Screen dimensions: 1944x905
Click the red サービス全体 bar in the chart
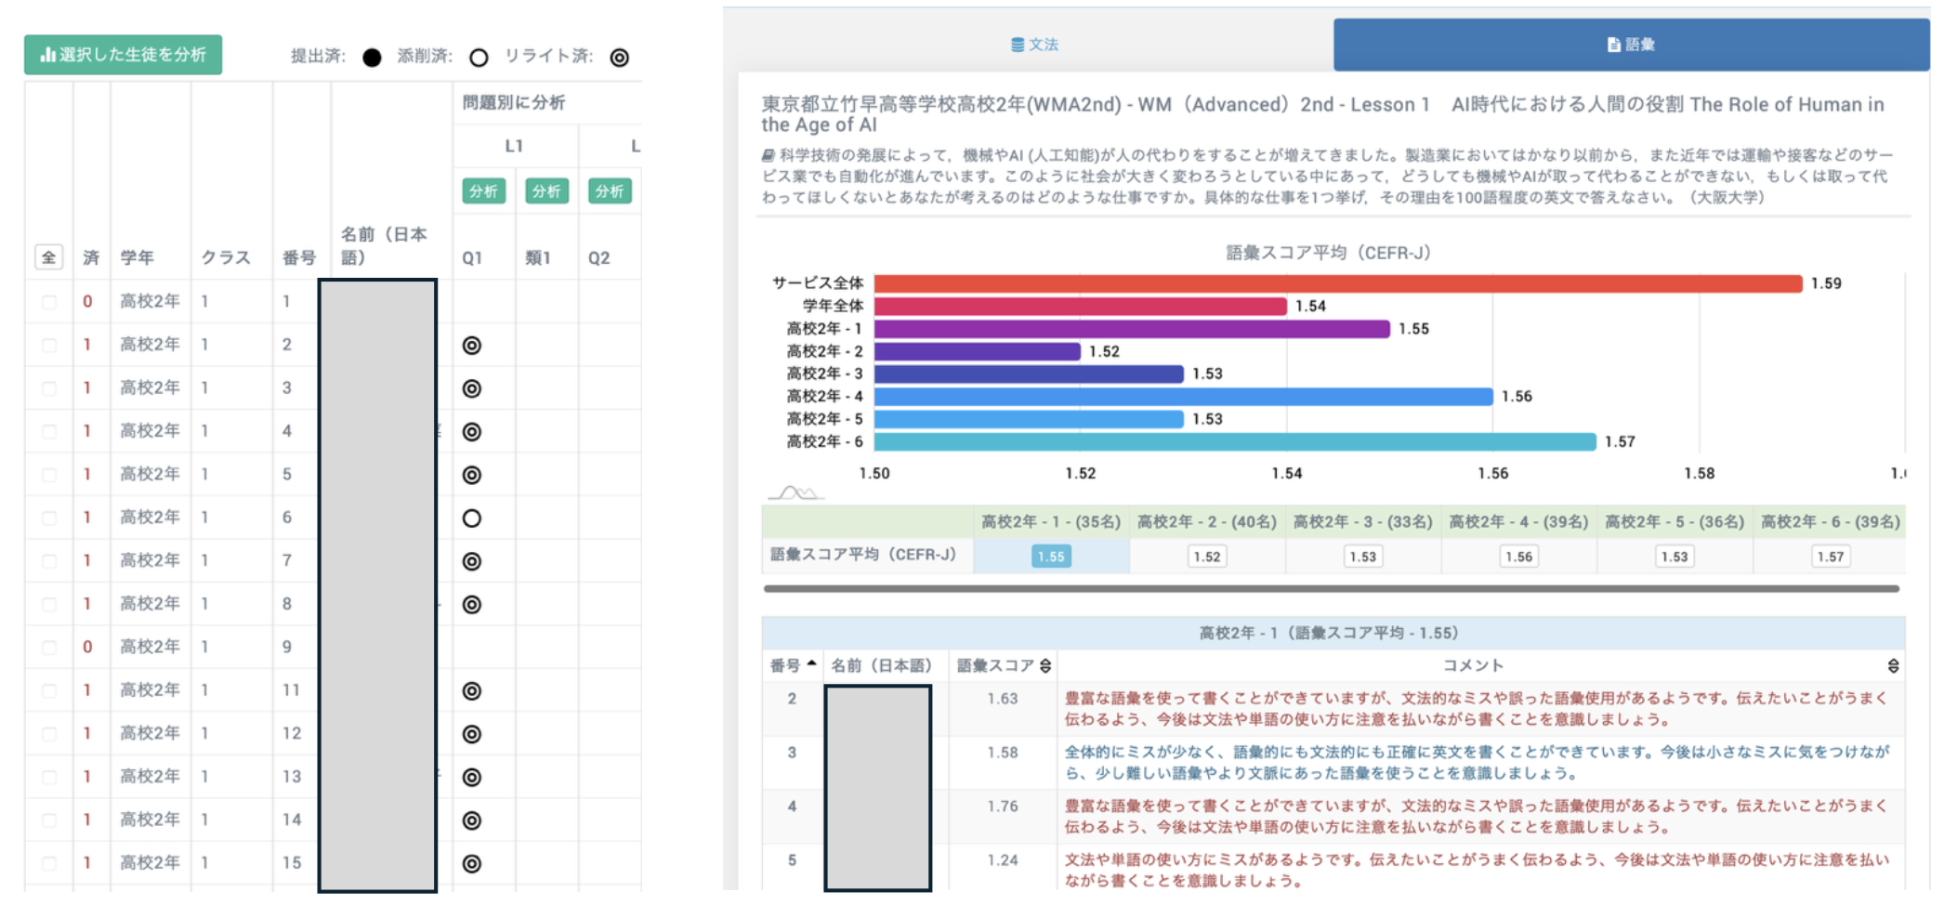(x=1337, y=283)
